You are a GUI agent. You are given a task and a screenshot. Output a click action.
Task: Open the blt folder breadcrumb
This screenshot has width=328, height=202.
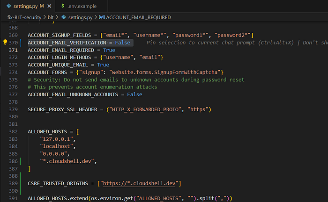[x=51, y=17]
